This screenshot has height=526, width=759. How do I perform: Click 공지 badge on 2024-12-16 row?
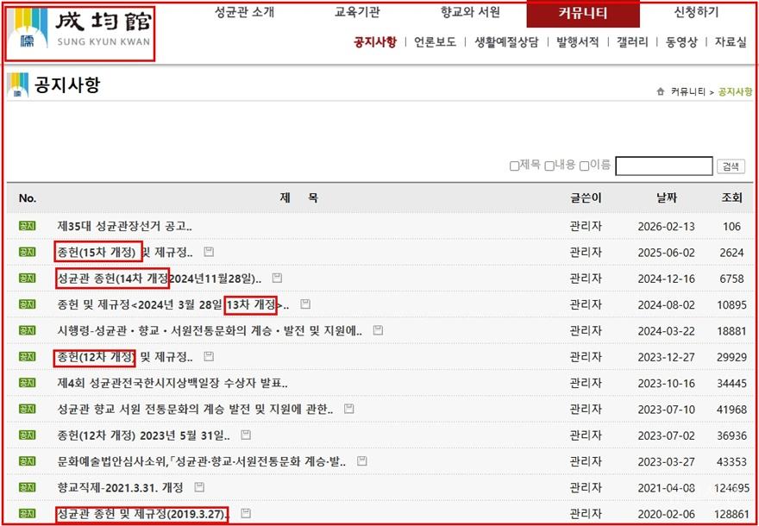(27, 278)
